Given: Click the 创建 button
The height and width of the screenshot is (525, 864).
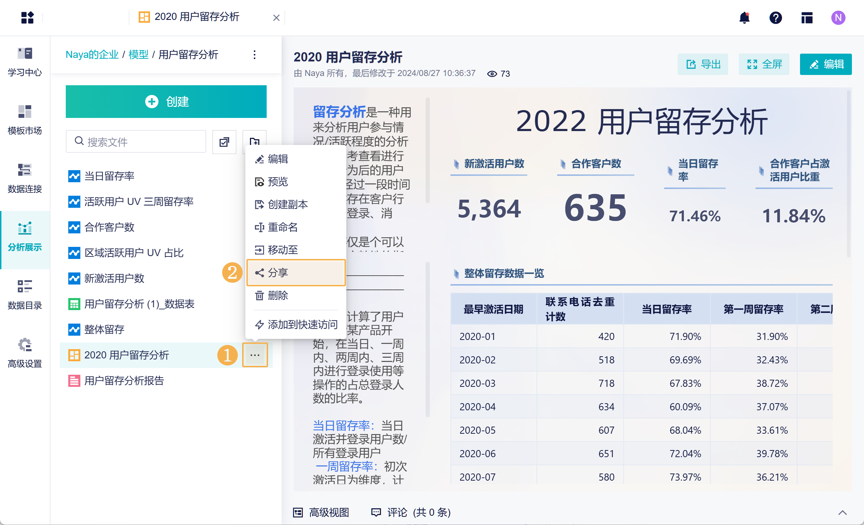Looking at the screenshot, I should (x=166, y=102).
